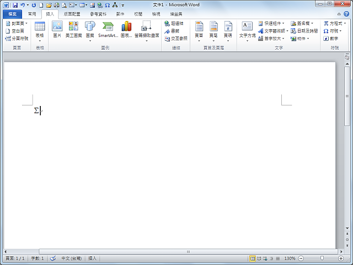Switch to the Mailings (郵件) tab
The image size is (353, 265).
pos(120,14)
